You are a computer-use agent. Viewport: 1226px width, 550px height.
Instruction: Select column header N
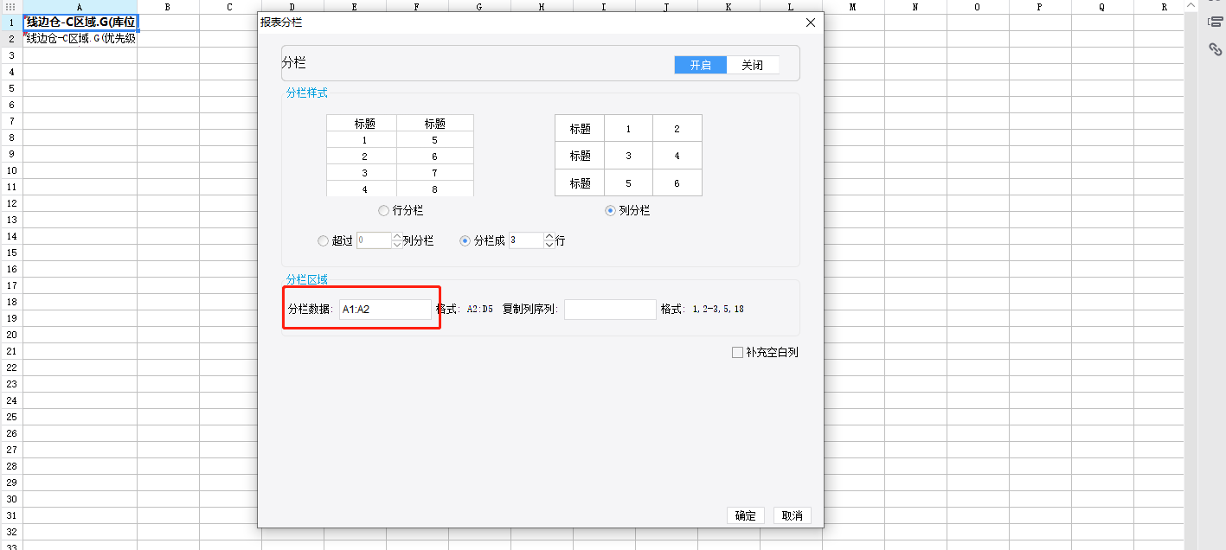(915, 7)
